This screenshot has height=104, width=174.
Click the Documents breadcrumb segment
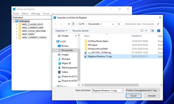point(94,24)
